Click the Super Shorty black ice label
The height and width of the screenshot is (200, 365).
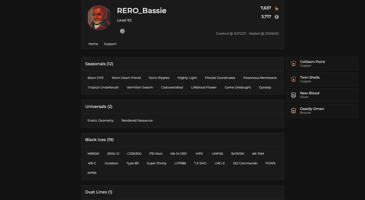pyautogui.click(x=157, y=163)
